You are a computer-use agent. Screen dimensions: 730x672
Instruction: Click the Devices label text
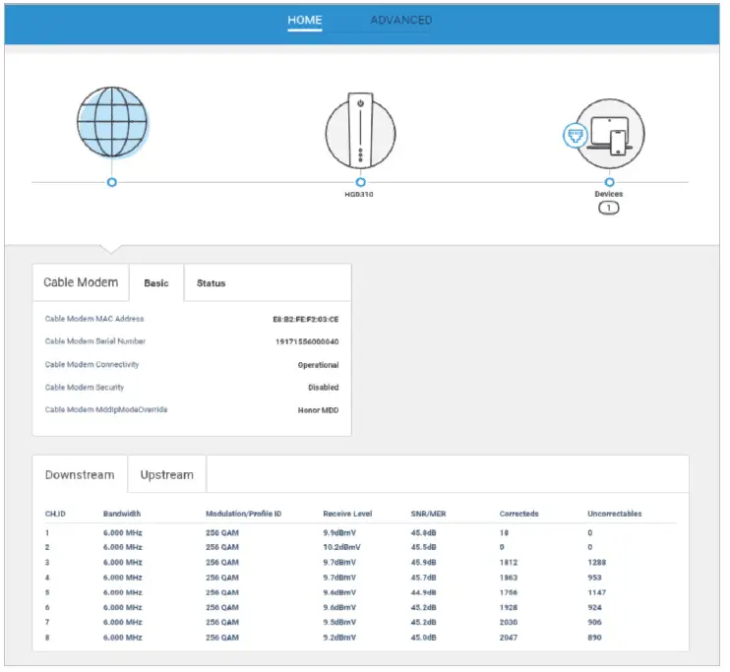(x=608, y=194)
